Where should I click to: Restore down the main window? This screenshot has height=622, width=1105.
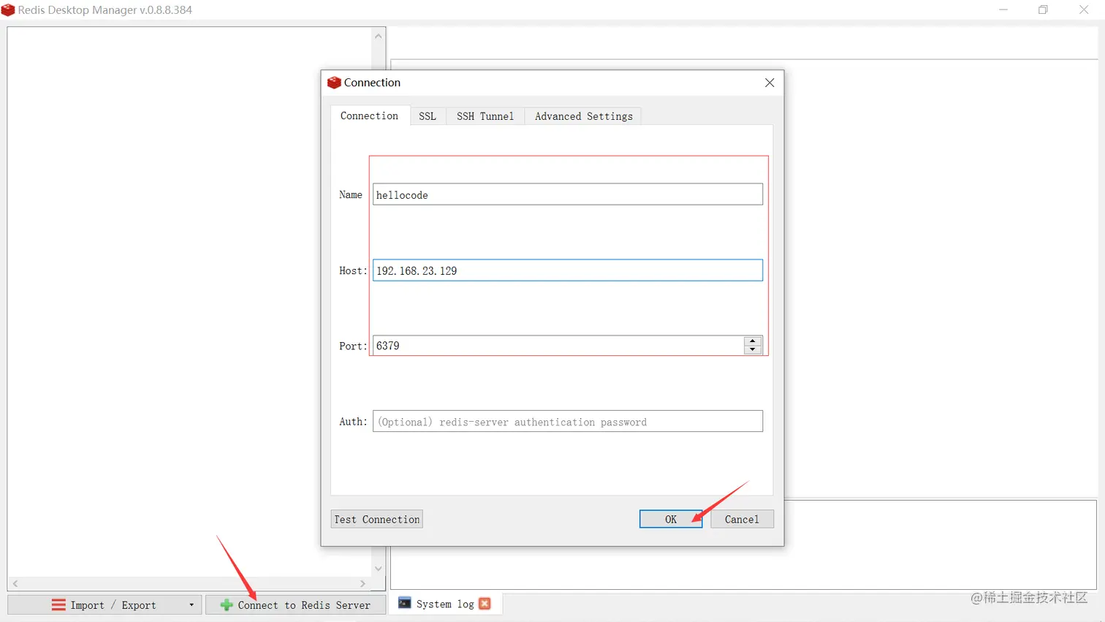(1043, 10)
